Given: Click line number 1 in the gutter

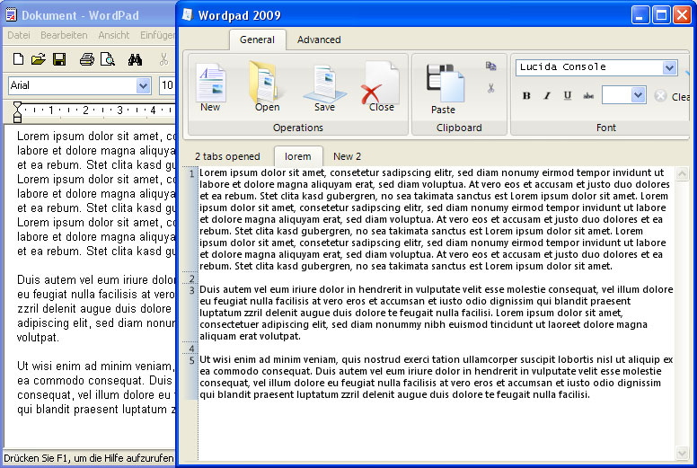Looking at the screenshot, I should point(191,173).
